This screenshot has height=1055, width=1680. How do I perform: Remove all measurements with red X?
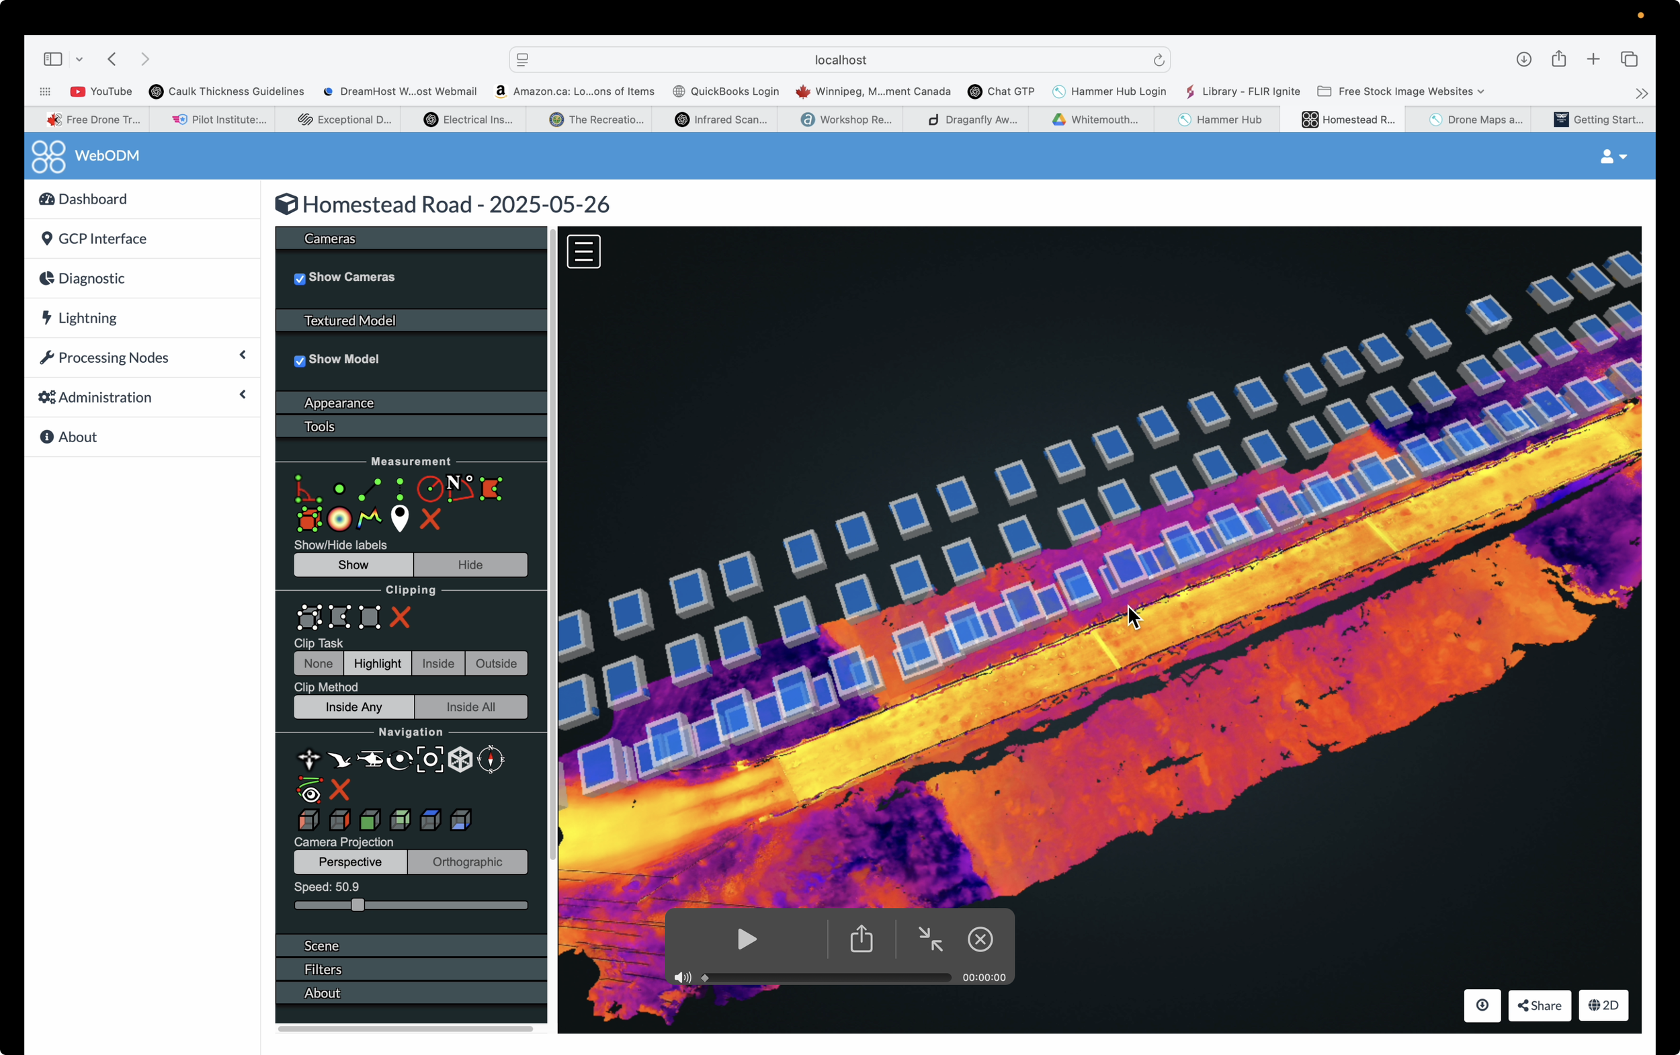[431, 519]
